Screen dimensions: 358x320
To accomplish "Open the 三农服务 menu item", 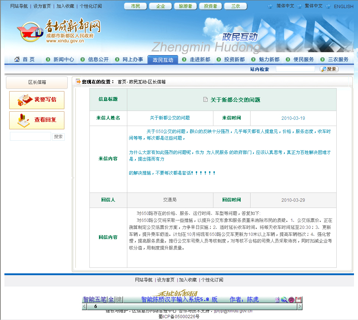I will [x=338, y=60].
